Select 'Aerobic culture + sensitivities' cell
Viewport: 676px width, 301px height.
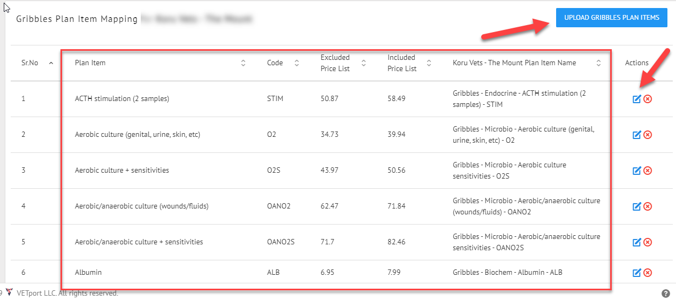pos(122,171)
